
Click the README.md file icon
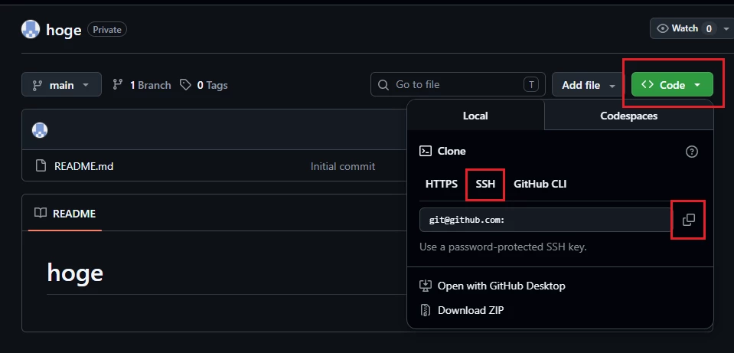(x=41, y=165)
